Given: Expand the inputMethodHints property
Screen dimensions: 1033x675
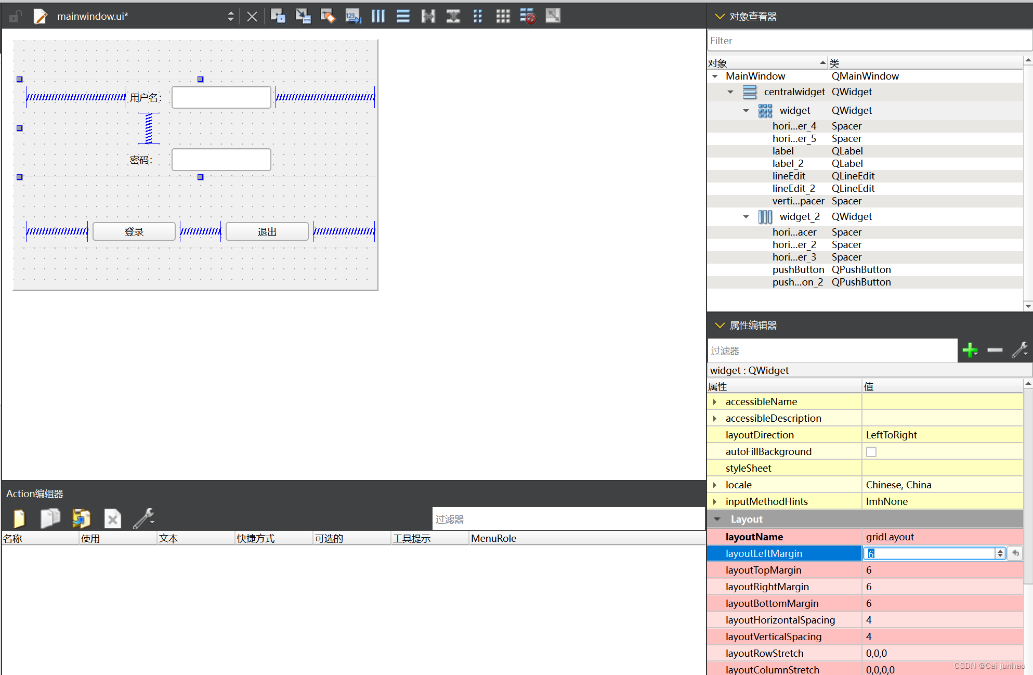Looking at the screenshot, I should (x=715, y=502).
